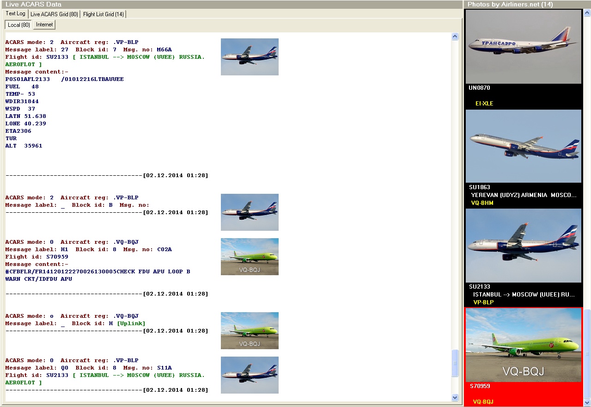Viewport: 591px width, 407px height.
Task: Click the yellow VP-BLP registration label
Action: pyautogui.click(x=483, y=302)
